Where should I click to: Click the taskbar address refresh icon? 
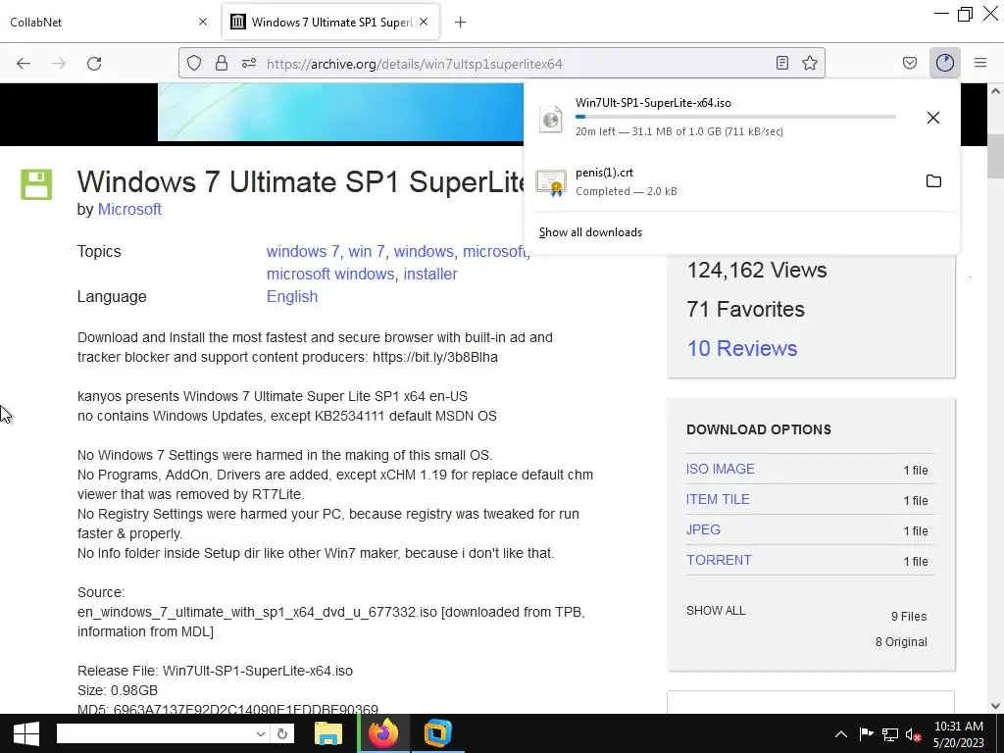282,733
